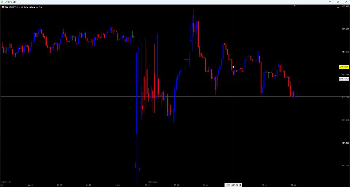Image resolution: width=350 pixels, height=187 pixels.
Task: Click the 04:46 time axis label
Action: (x=30, y=185)
